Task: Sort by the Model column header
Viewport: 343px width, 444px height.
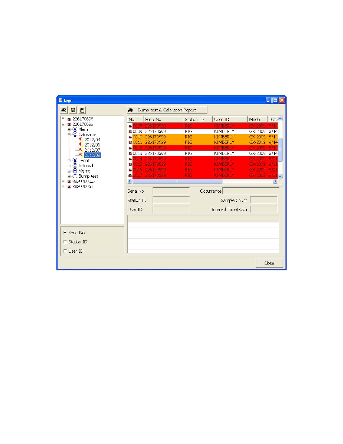Action: 257,119
